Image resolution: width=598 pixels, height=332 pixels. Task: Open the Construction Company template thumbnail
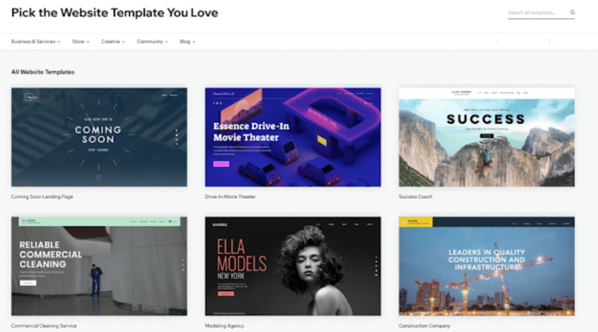pyautogui.click(x=486, y=266)
